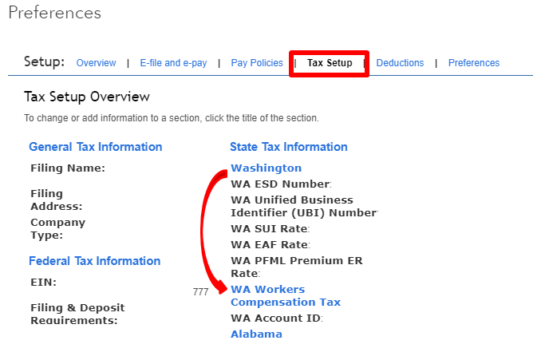
Task: Open the Overview setup tab
Action: click(x=96, y=63)
